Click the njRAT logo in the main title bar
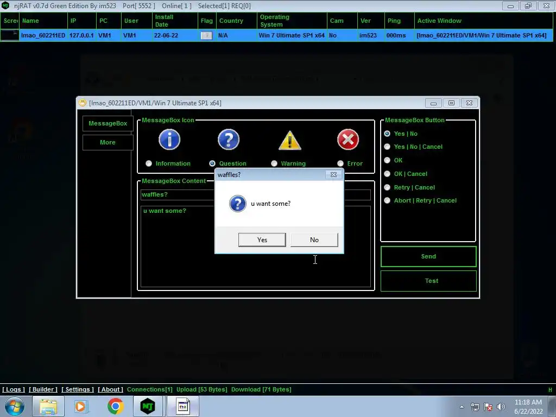The image size is (556, 417). coord(5,5)
